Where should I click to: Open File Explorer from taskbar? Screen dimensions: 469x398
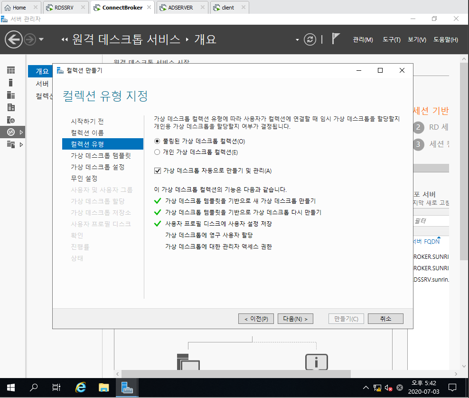104,388
